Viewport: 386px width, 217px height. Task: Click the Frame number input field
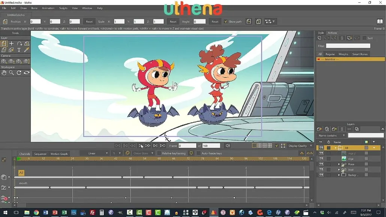pyautogui.click(x=187, y=145)
